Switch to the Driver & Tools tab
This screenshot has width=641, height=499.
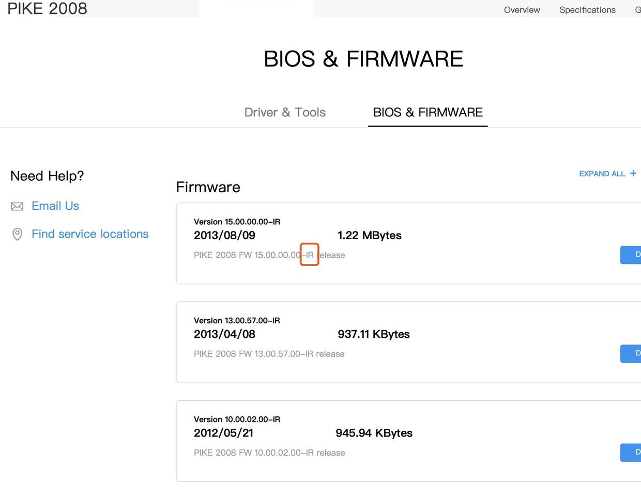pos(285,112)
